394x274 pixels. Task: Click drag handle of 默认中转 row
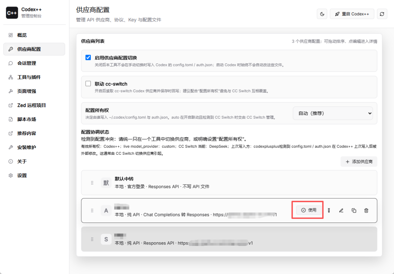(x=92, y=183)
